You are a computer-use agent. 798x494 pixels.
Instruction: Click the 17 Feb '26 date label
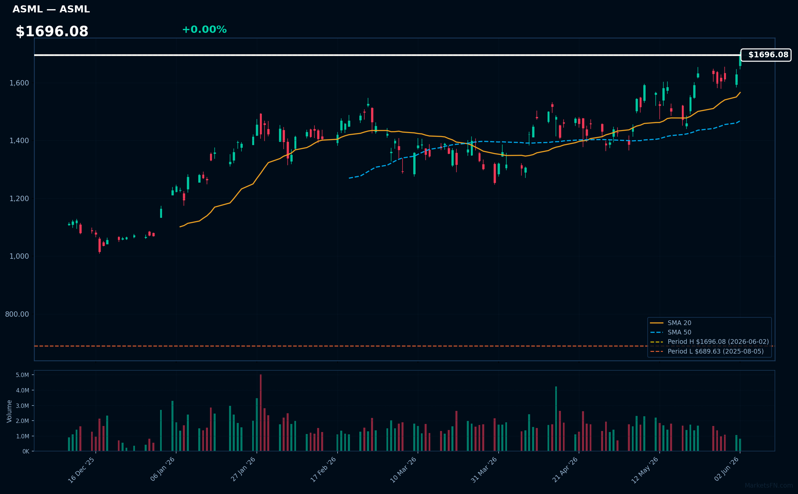323,470
